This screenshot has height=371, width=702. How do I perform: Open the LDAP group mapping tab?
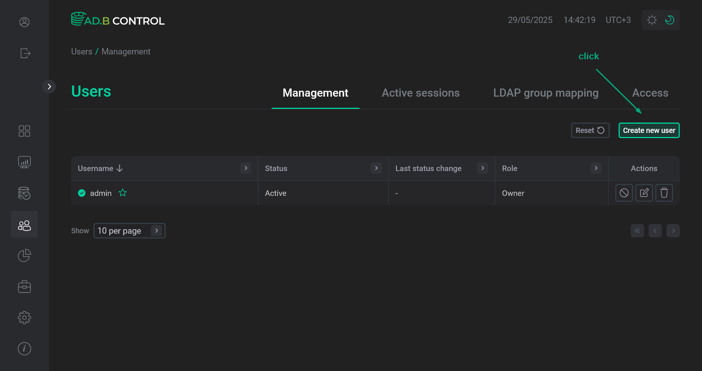coord(546,93)
